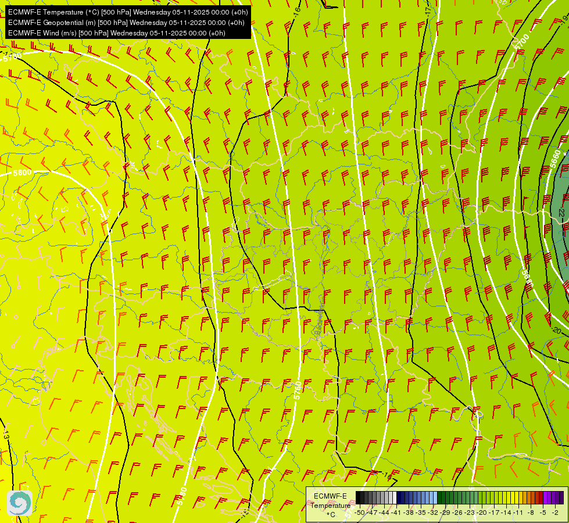Select the ECMWF-E Temperature 500 hPa title line
The image size is (569, 523).
[x=128, y=12]
